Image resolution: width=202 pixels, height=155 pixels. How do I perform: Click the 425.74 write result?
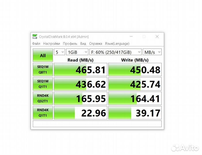click(135, 84)
